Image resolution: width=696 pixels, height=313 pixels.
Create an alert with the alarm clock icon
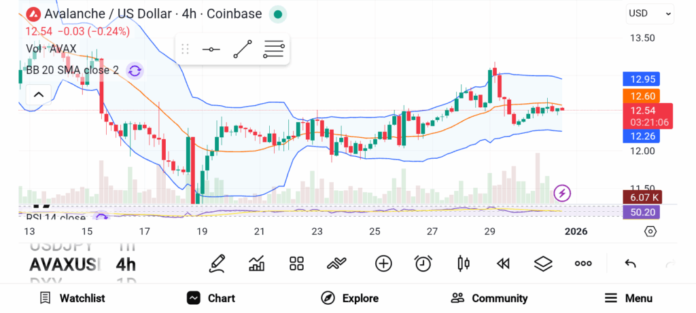tap(423, 263)
